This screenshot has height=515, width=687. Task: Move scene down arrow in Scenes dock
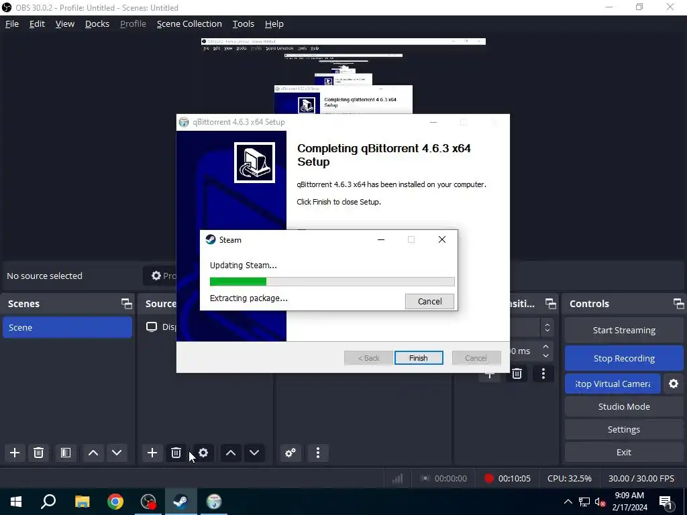[x=117, y=453]
